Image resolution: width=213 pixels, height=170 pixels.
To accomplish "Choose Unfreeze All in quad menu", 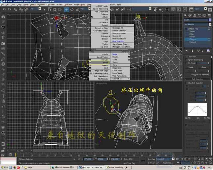I will (117, 28).
